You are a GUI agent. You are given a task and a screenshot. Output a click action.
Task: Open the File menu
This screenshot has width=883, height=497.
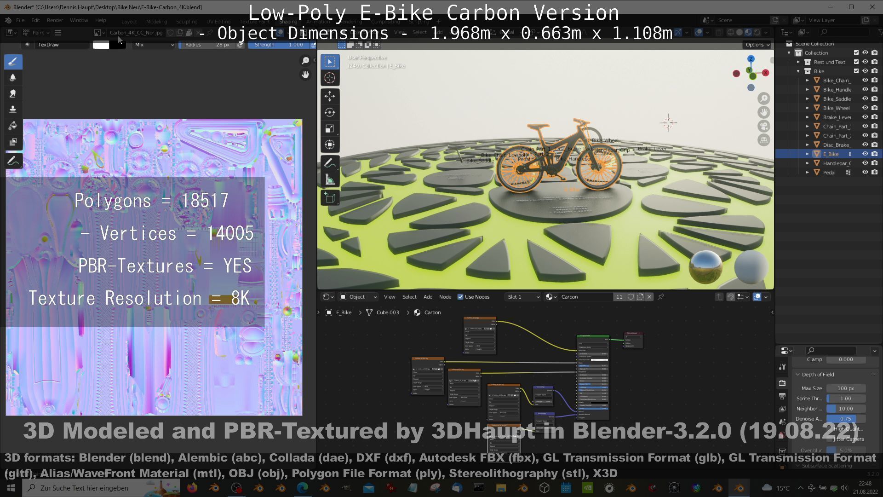(20, 20)
